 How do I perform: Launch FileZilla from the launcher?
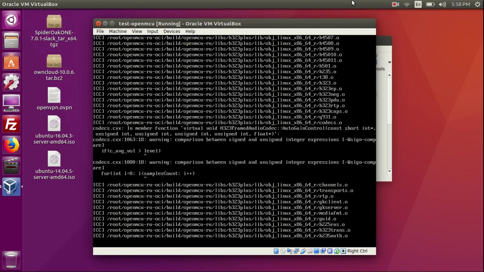[x=11, y=124]
